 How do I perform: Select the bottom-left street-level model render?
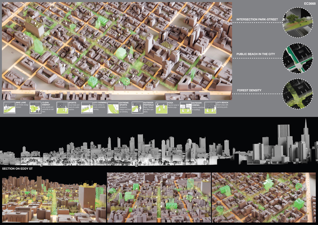pyautogui.click(x=54, y=197)
